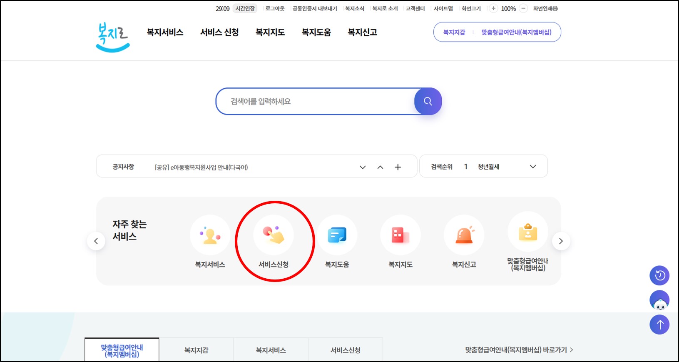Image resolution: width=679 pixels, height=362 pixels.
Task: Open notice e아동행복지원사업 안내(다국어)
Action: 201,167
